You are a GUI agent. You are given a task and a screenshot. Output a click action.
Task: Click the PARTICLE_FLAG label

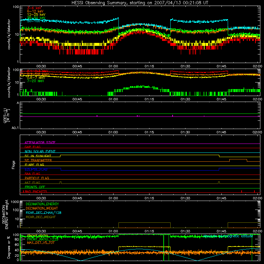(37, 178)
